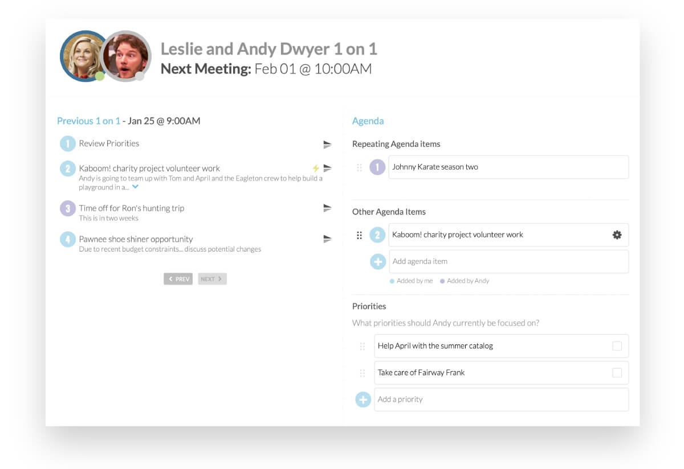Screen dimensions: 684x469
Task: Open the Previous 1 on 1 link
Action: point(88,121)
